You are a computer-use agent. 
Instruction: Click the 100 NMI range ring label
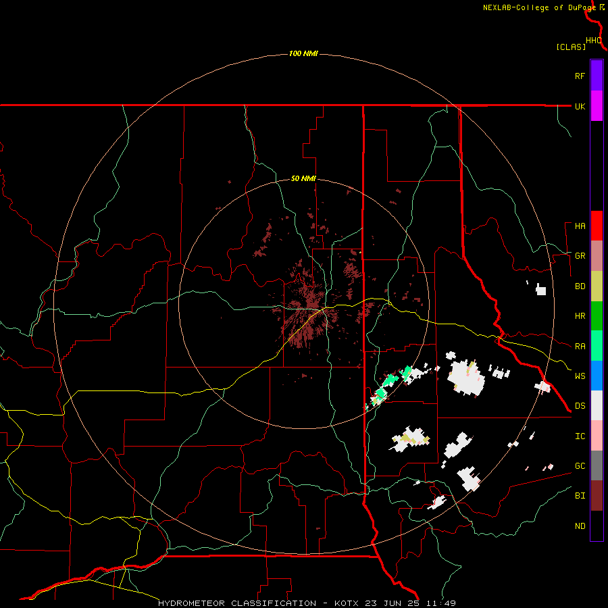pyautogui.click(x=303, y=53)
